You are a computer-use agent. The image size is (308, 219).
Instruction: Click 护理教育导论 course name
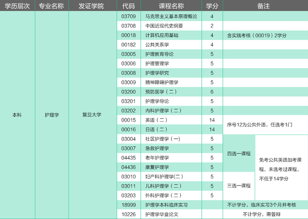point(159,54)
